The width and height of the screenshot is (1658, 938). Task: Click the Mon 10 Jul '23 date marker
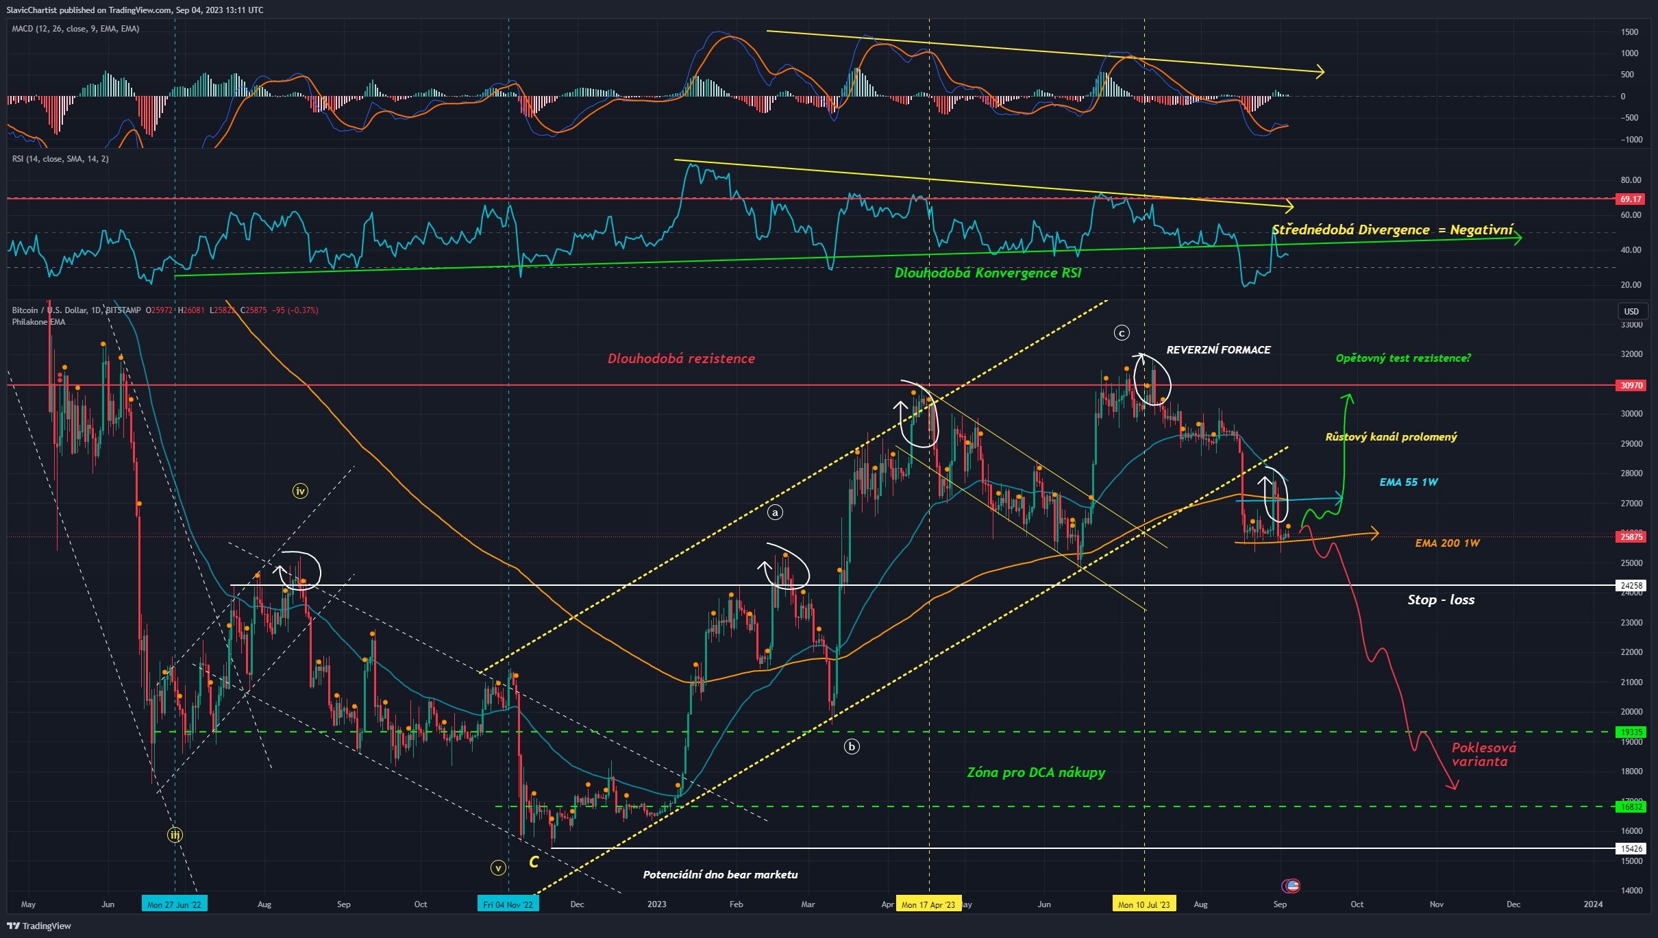coord(1144,904)
